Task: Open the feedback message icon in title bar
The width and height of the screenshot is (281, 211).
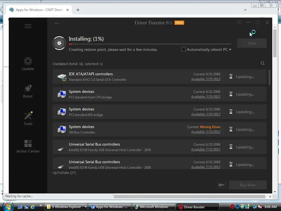Action: [x=239, y=23]
